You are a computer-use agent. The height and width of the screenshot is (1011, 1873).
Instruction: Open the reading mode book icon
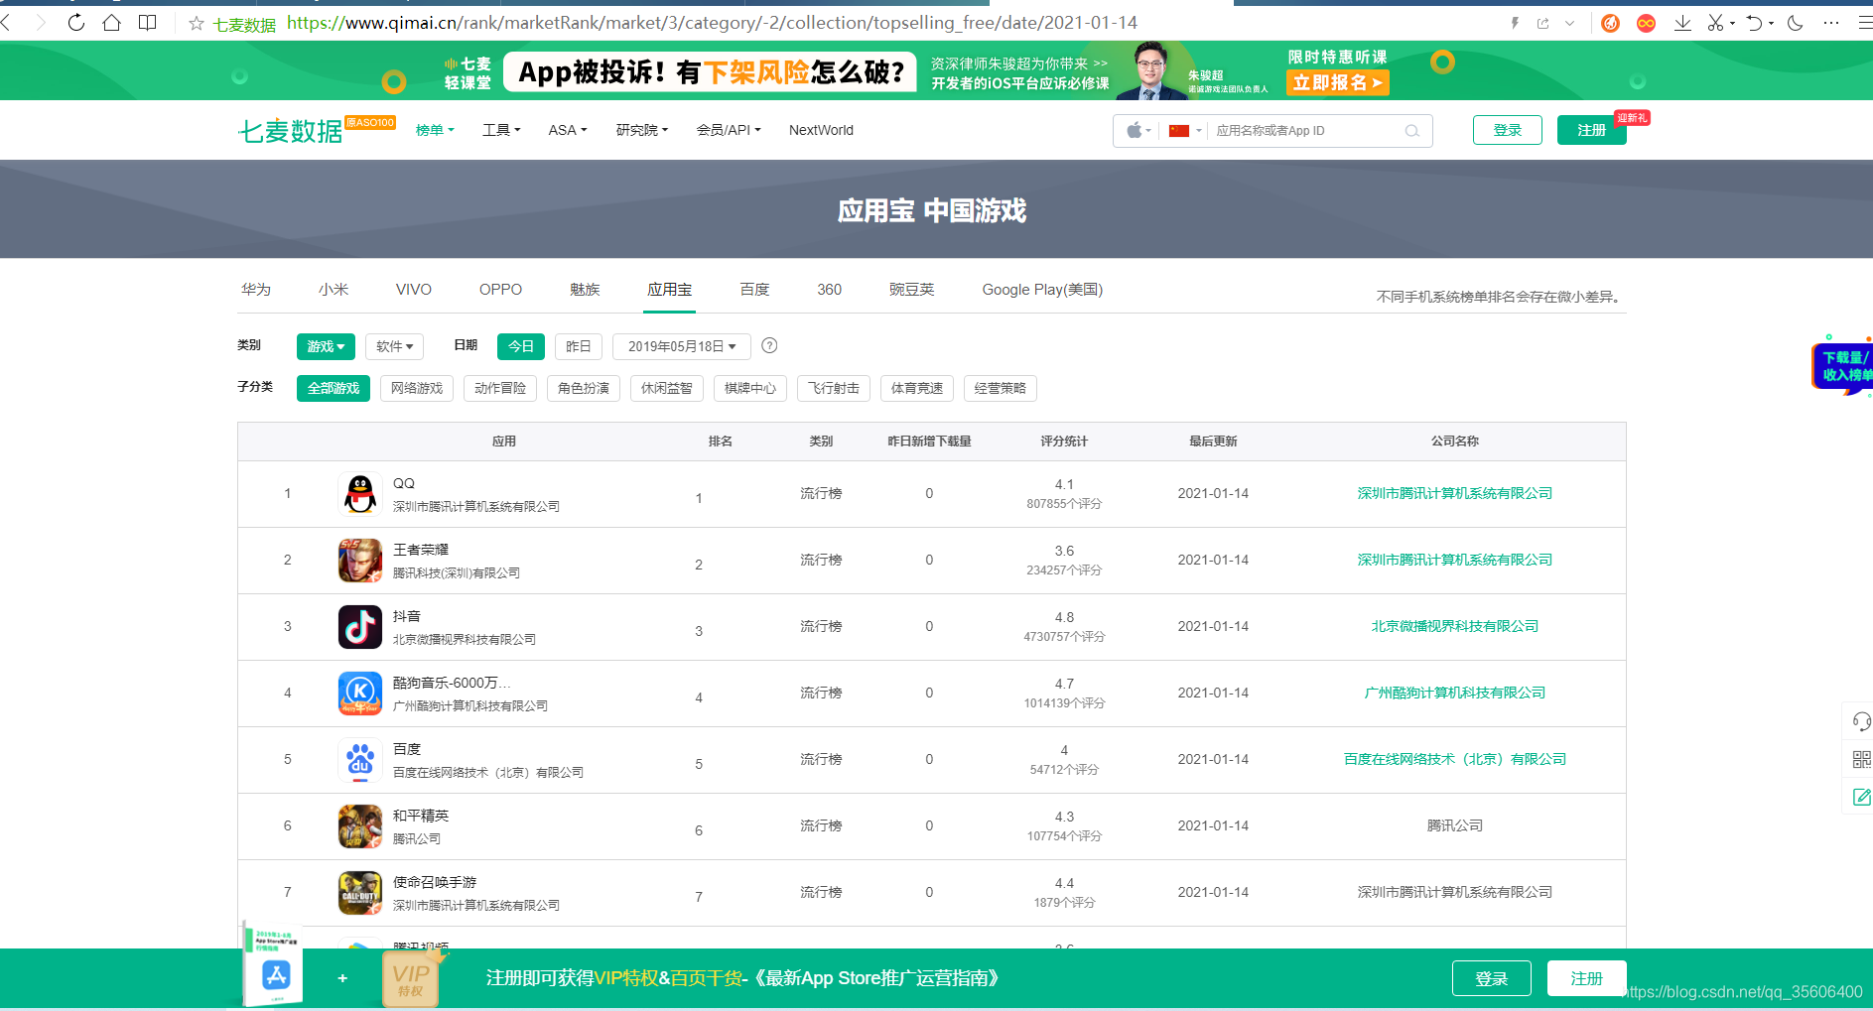147,23
